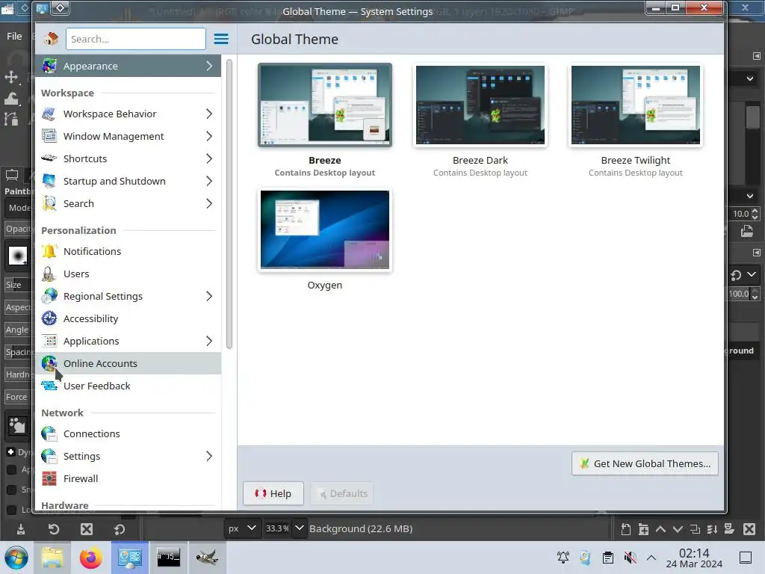Select the Oxygen theme thumbnail

pos(324,229)
